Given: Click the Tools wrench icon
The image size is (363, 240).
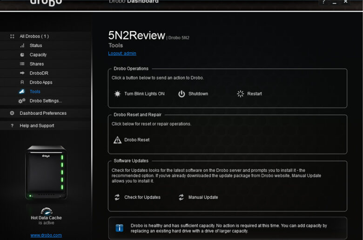Looking at the screenshot, I should pyautogui.click(x=22, y=92).
